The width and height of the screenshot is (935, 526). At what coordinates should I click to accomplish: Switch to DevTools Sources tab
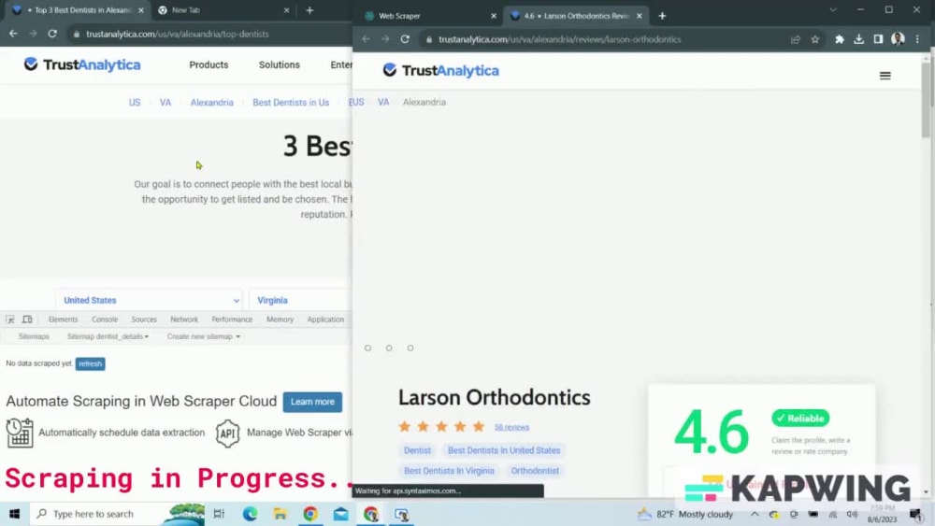(144, 320)
